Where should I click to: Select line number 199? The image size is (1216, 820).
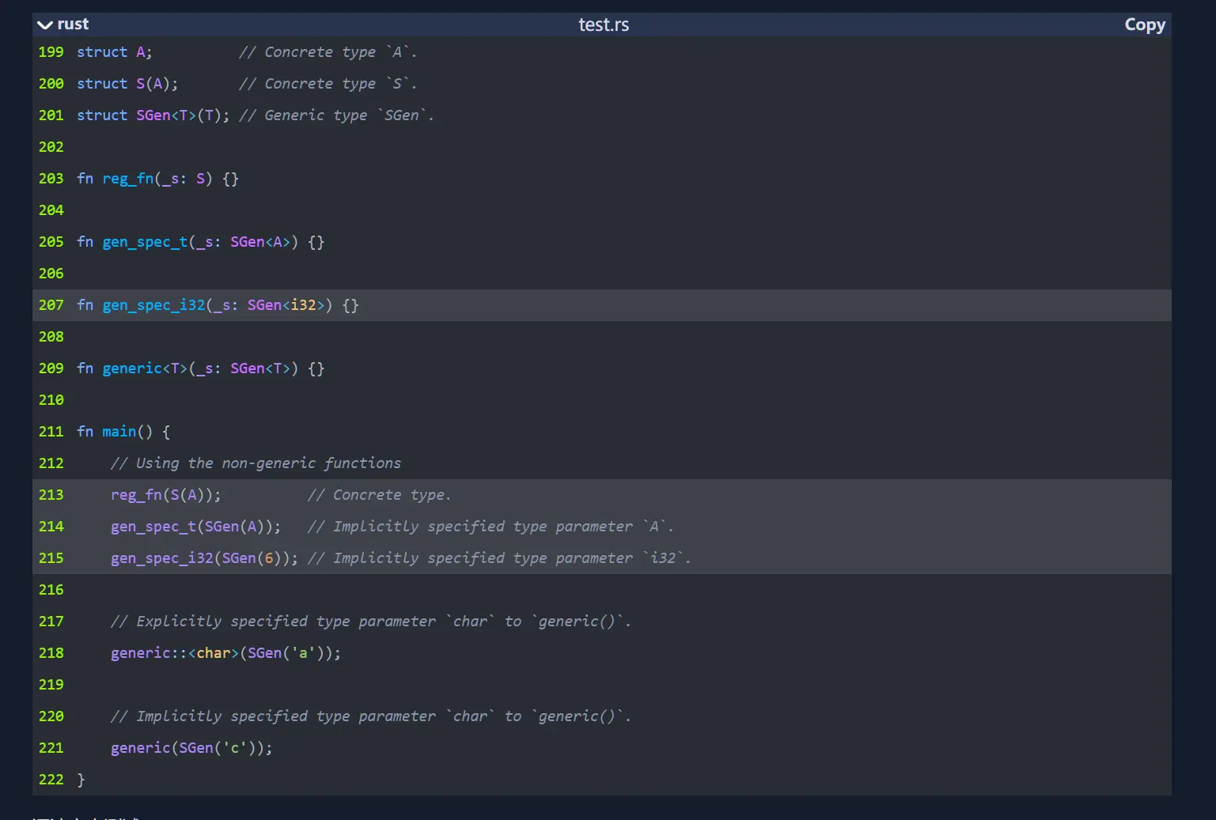pos(51,52)
